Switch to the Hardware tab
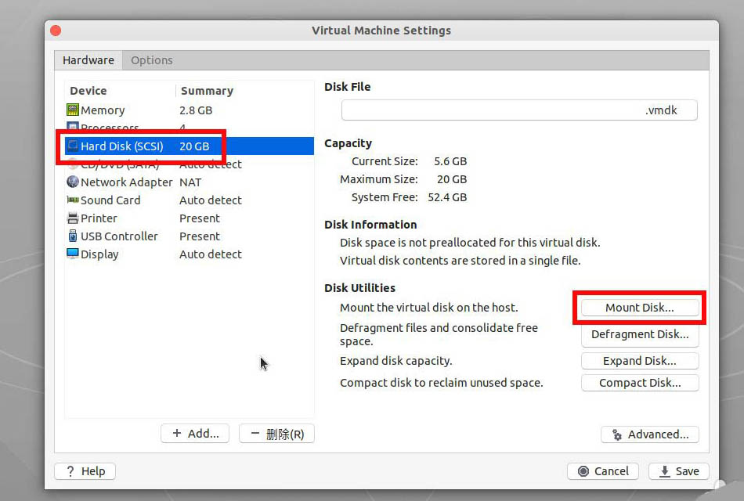The width and height of the screenshot is (744, 501). pyautogui.click(x=88, y=60)
